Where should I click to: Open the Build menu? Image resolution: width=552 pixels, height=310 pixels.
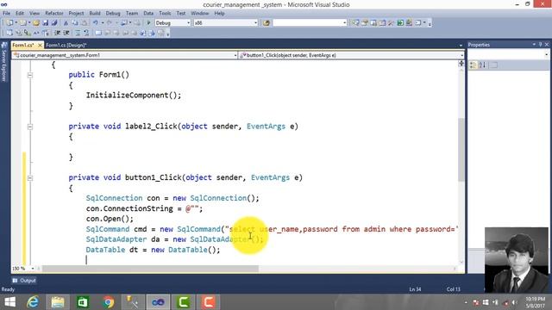point(95,14)
